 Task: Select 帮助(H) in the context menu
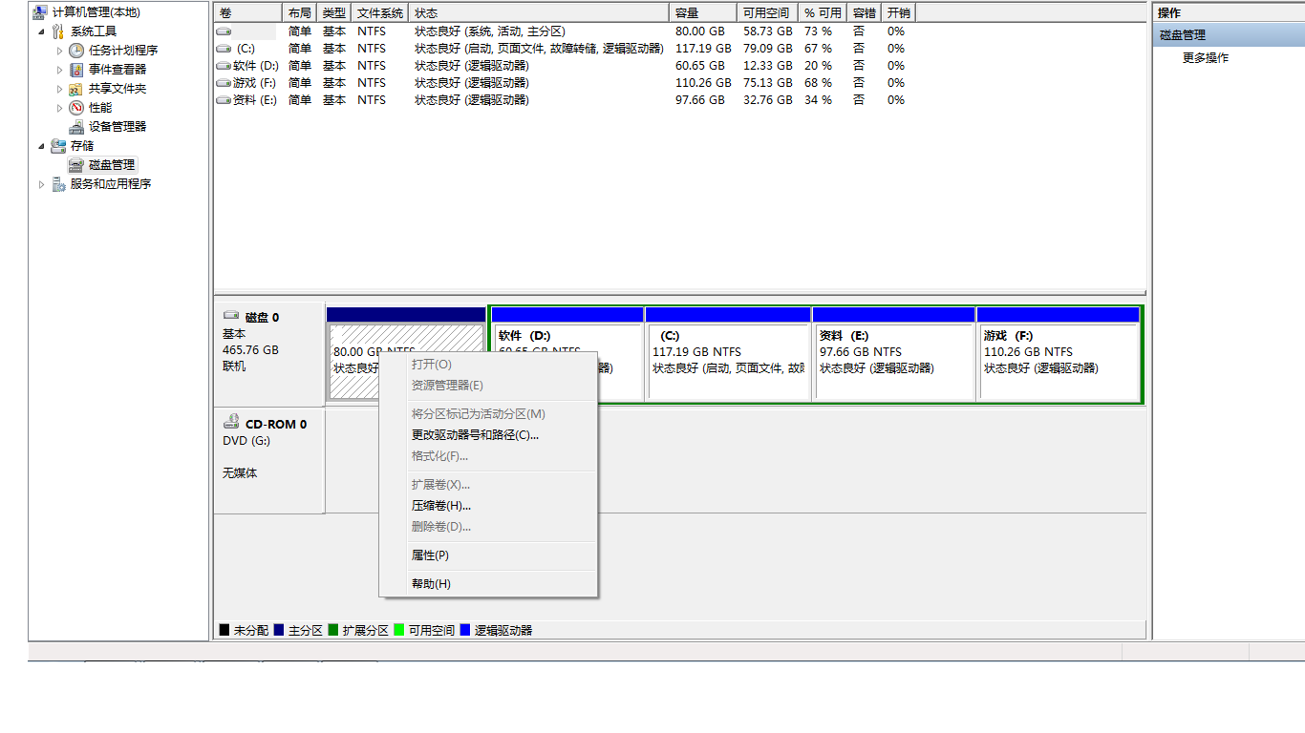pyautogui.click(x=488, y=584)
